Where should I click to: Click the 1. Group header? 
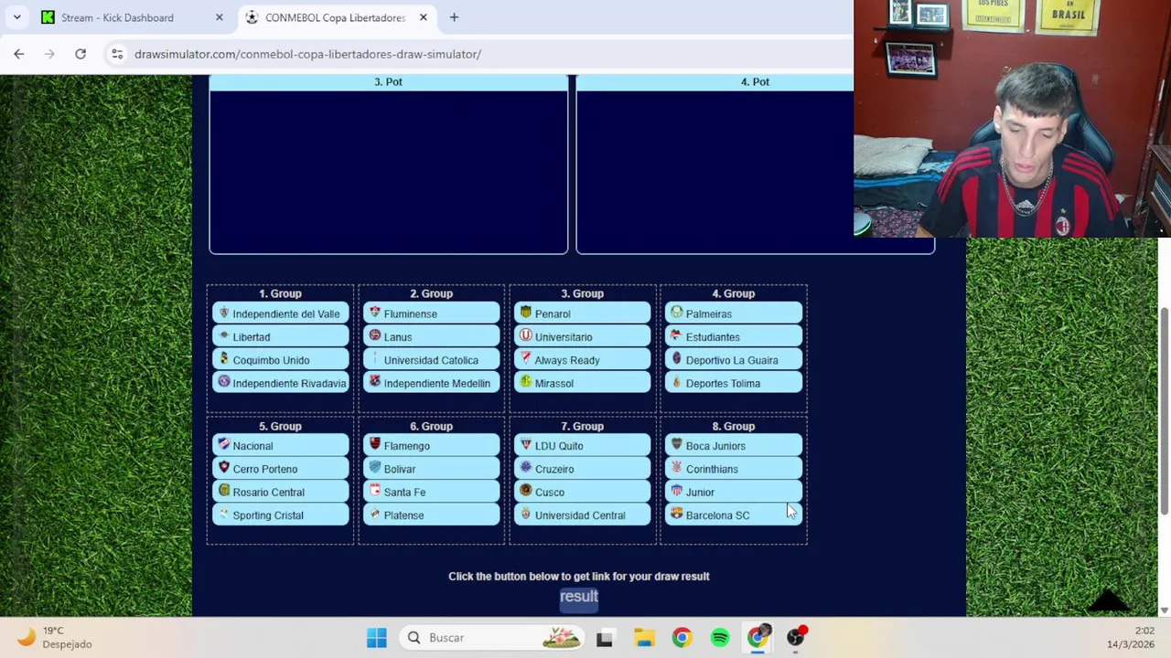pyautogui.click(x=280, y=293)
